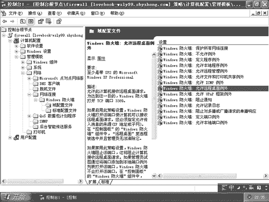Click icon of 阻止通知 setting

coord(160,100)
